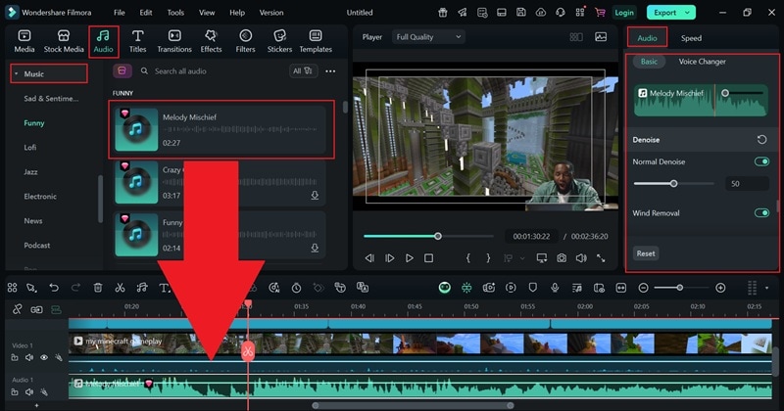Open the View menu
This screenshot has width=784, height=411.
[207, 13]
